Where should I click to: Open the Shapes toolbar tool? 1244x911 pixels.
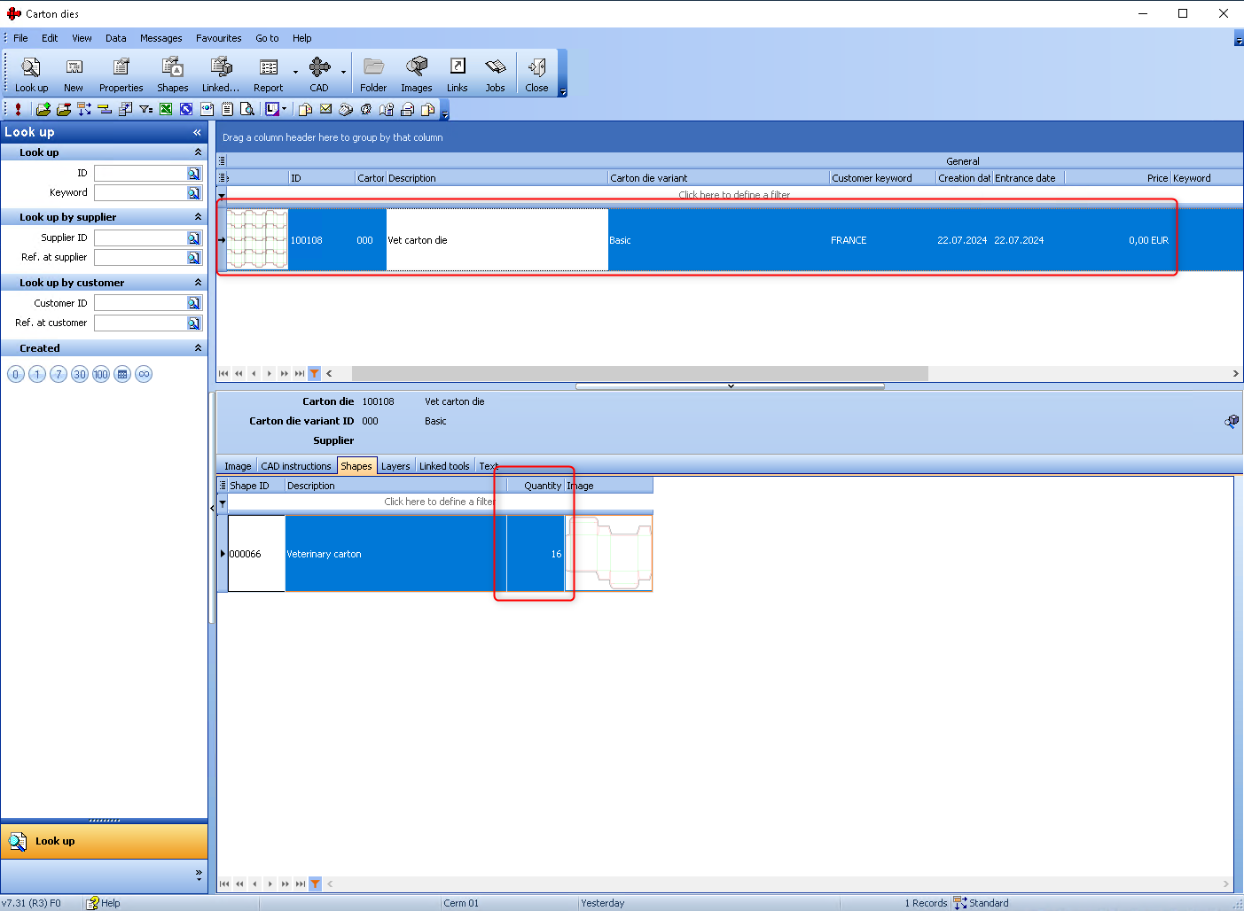coord(172,74)
